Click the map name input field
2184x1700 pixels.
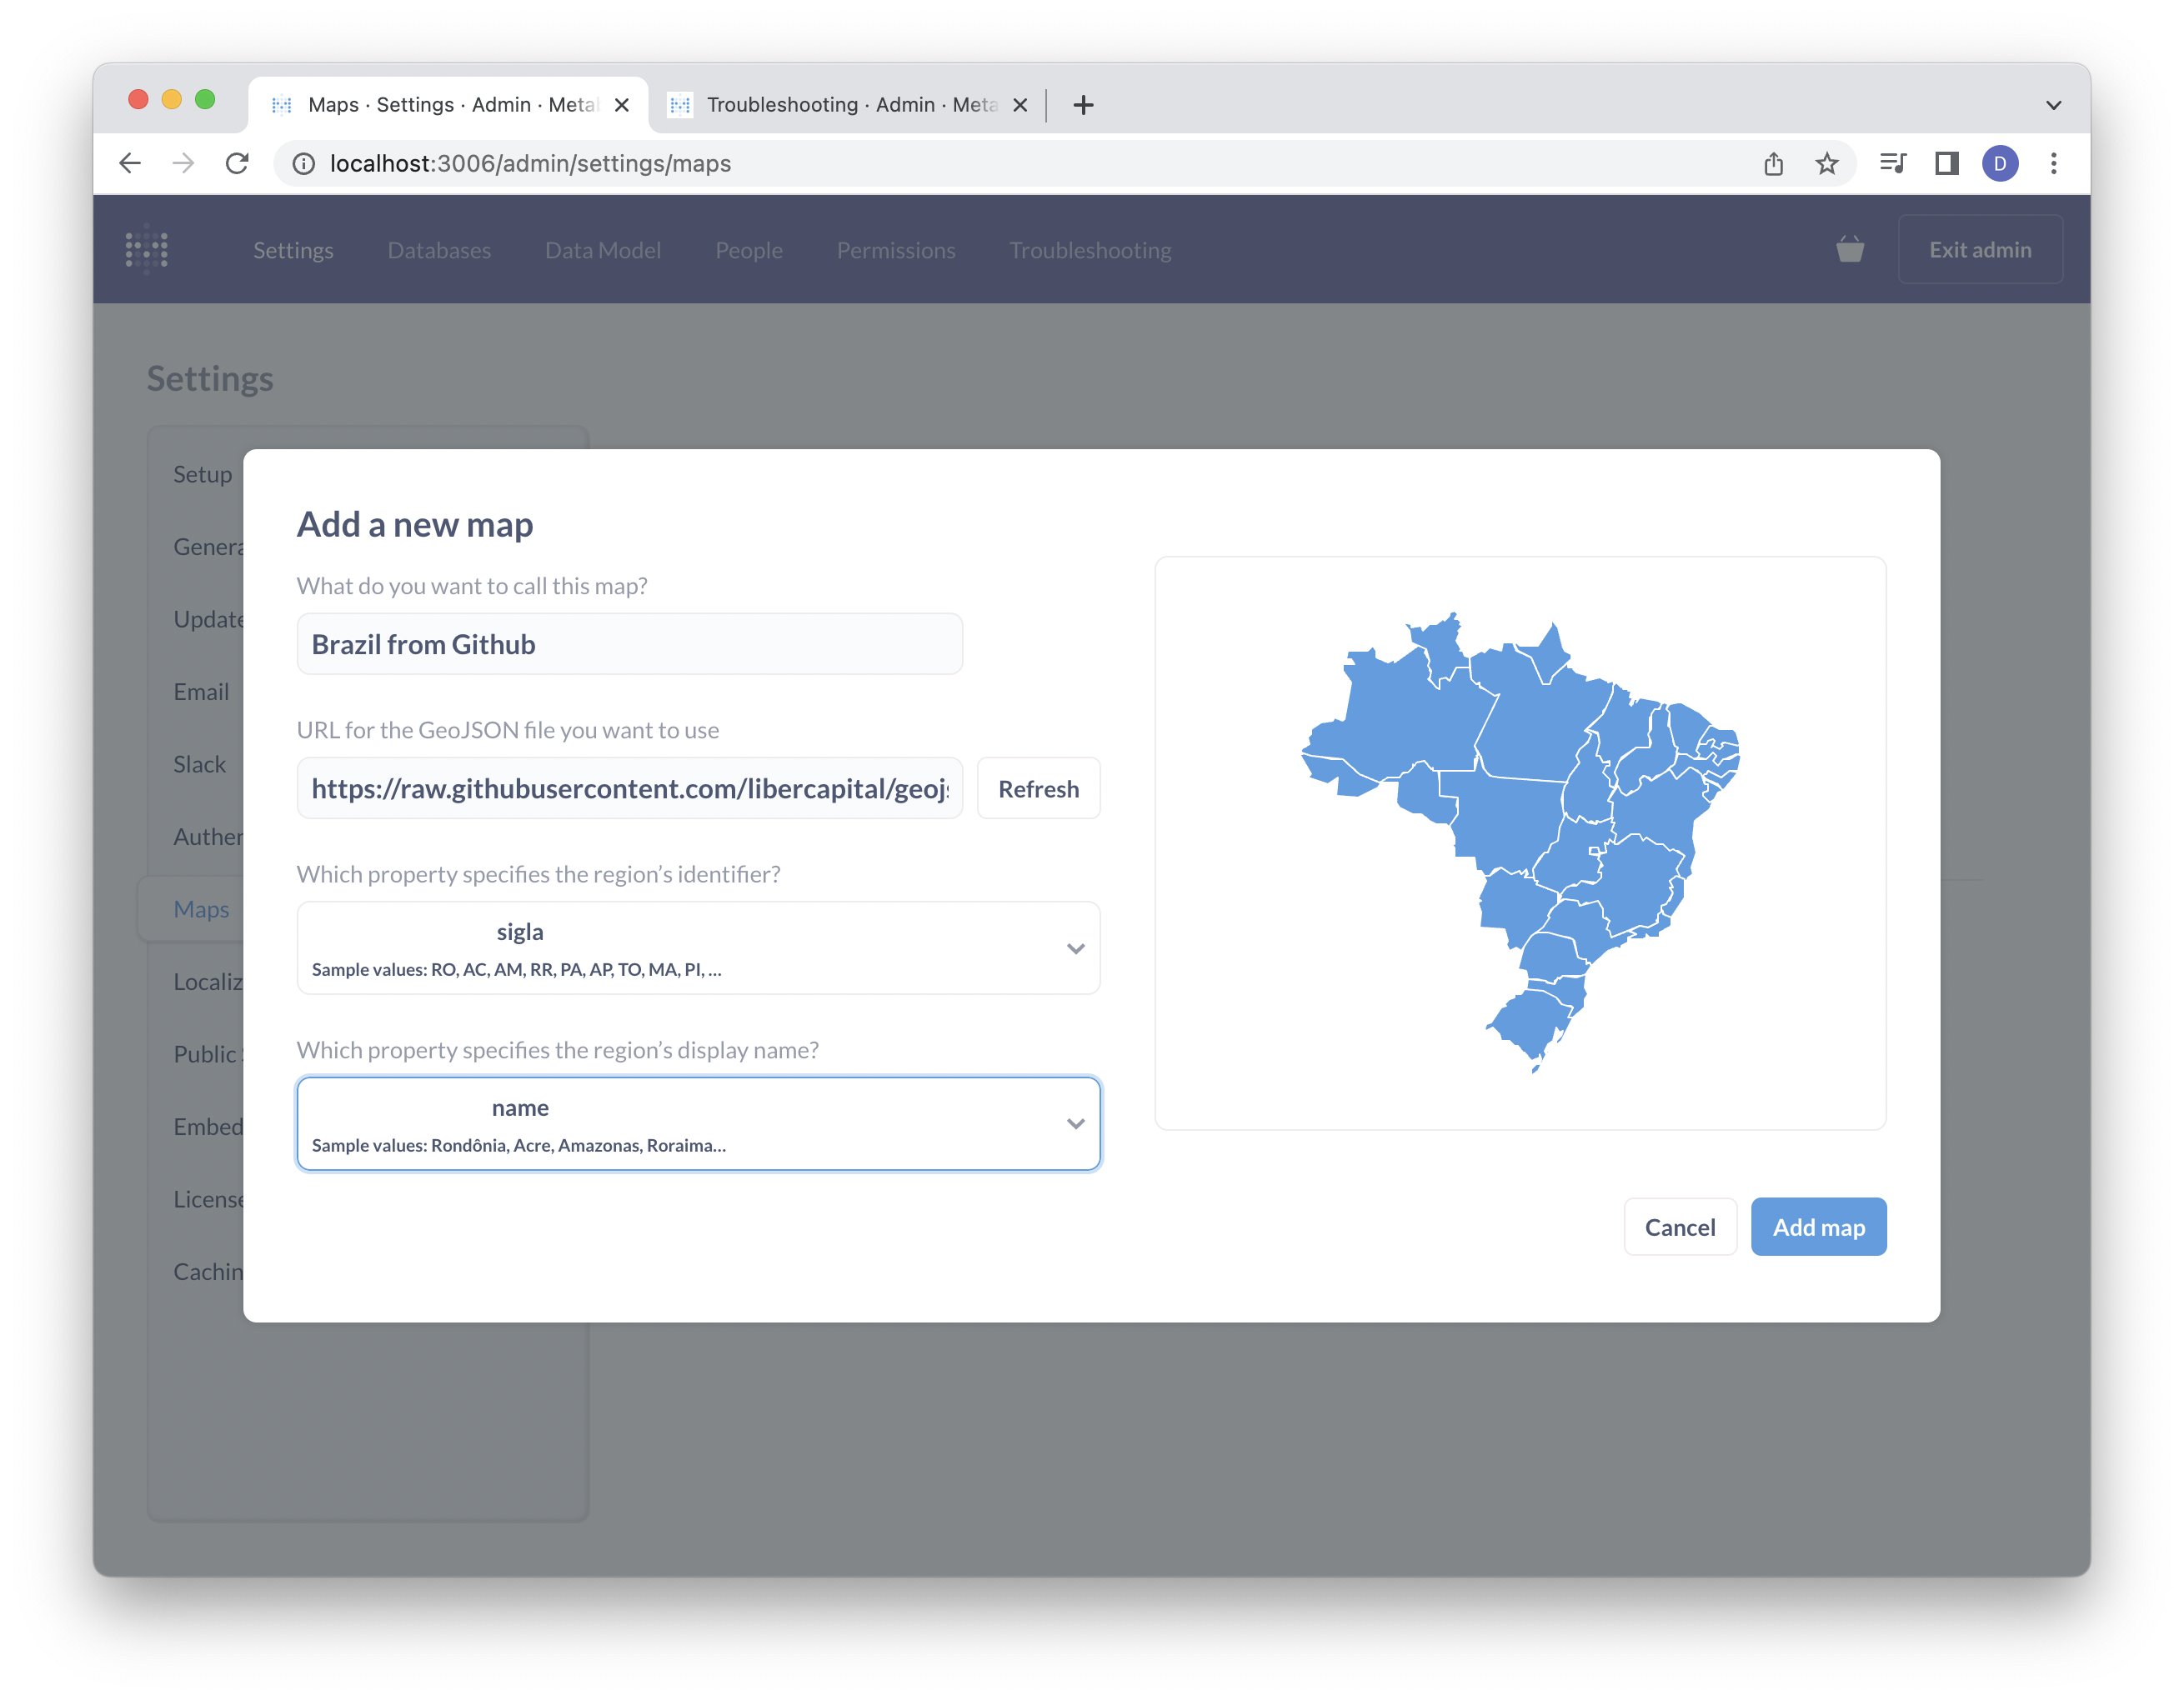[629, 643]
